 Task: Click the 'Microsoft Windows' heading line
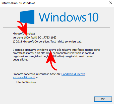(x=24, y=33)
